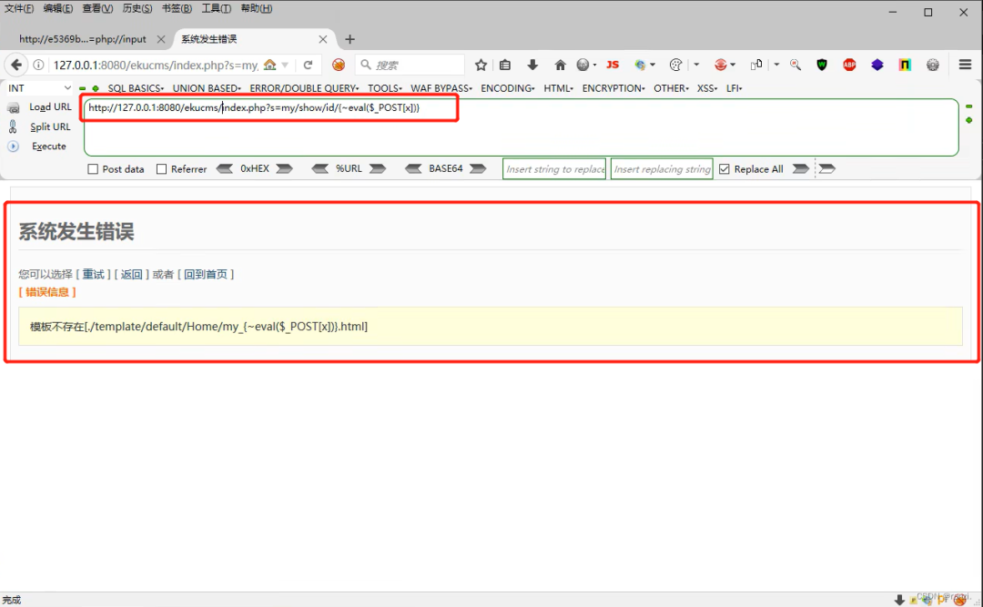Click the magnifier zoom extension icon
This screenshot has width=983, height=607.
point(795,65)
